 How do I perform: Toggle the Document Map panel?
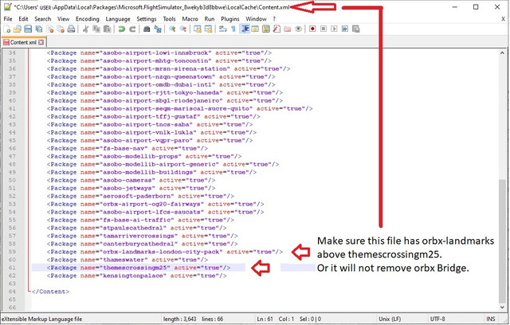point(266,29)
